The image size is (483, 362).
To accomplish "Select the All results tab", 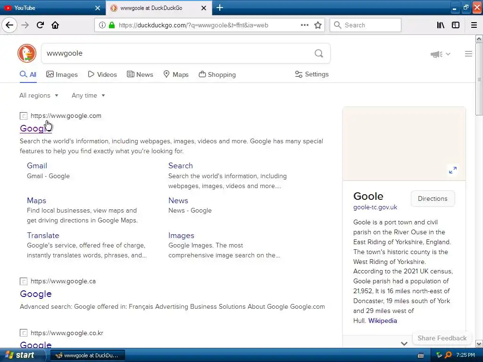I will (x=28, y=74).
